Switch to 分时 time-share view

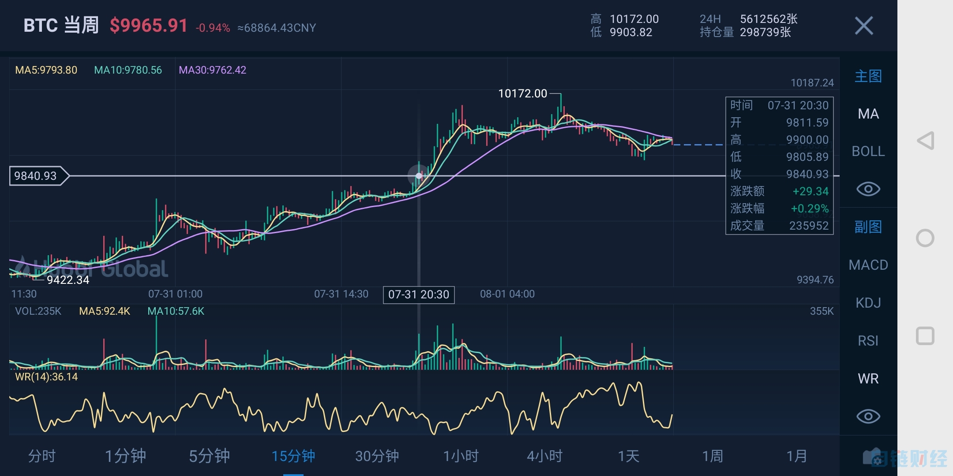click(42, 456)
